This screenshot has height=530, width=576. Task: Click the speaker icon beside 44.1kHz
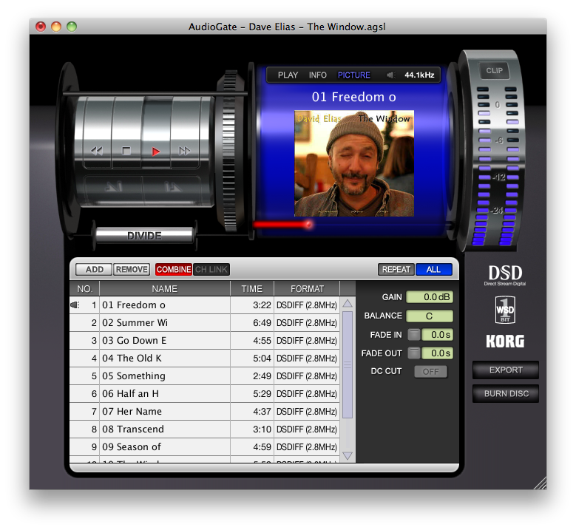(391, 75)
